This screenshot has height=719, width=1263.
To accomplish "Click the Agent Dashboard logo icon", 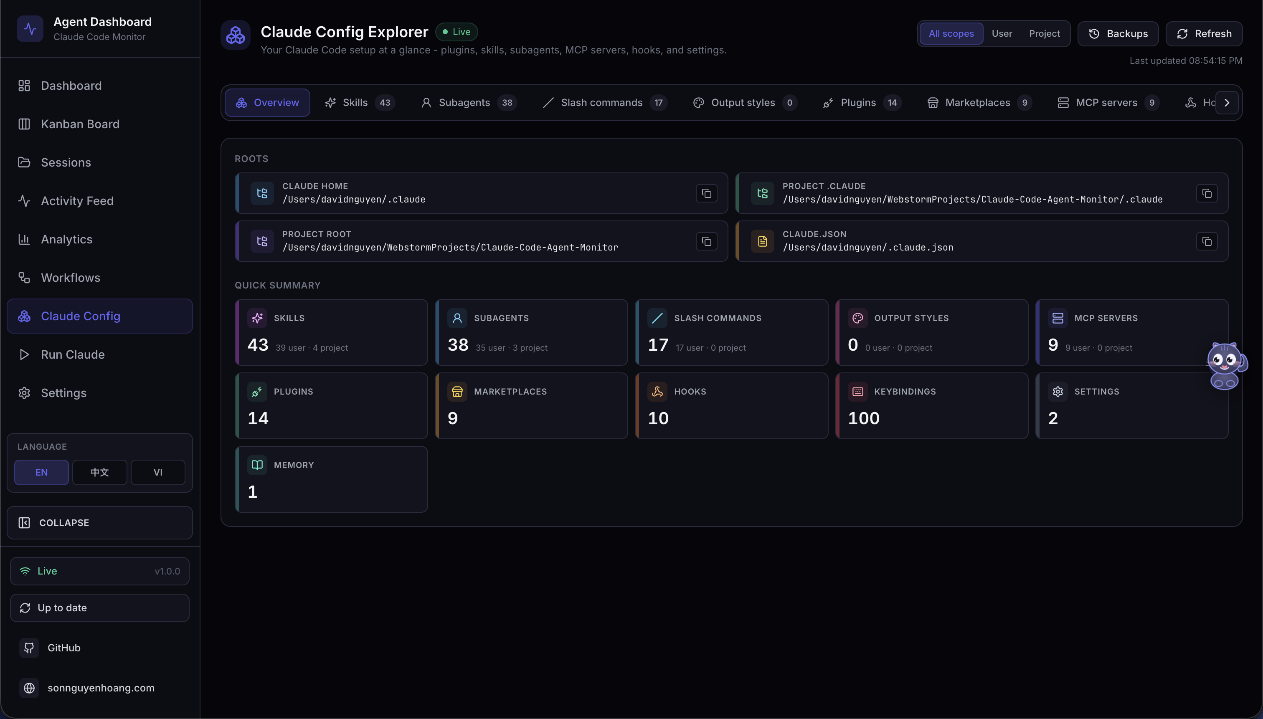I will tap(30, 29).
